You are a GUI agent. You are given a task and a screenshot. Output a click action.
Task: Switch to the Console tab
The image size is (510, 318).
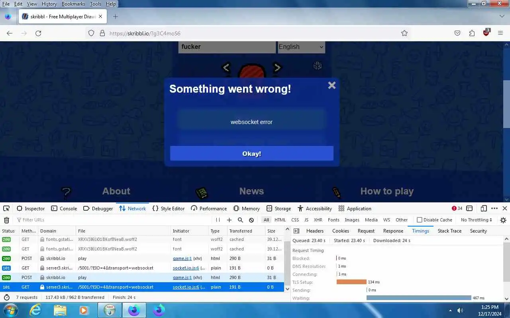64,208
